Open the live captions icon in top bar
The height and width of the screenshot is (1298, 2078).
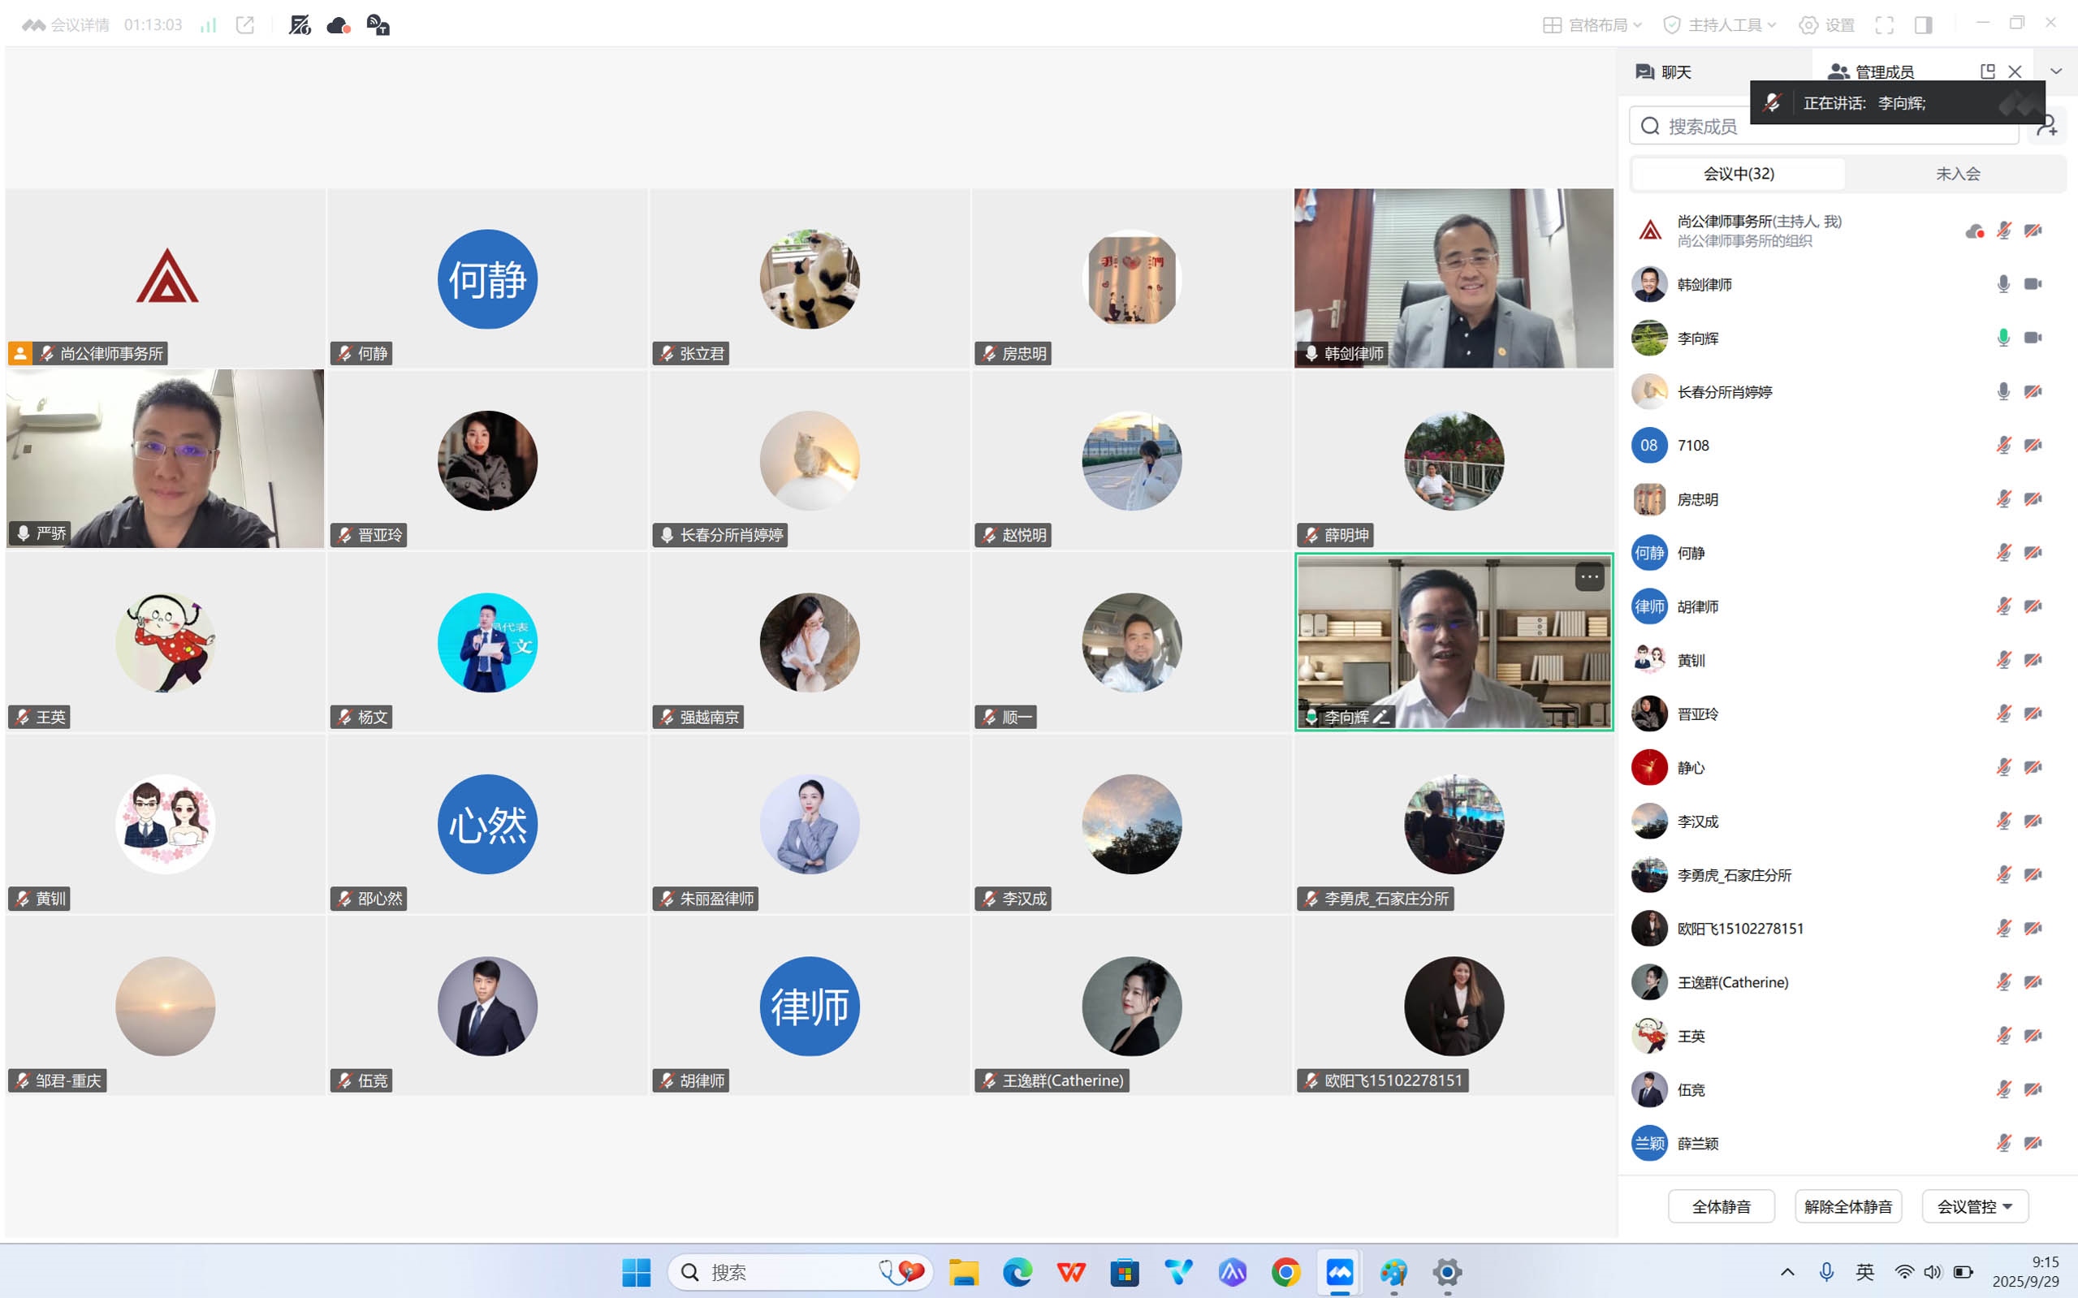coord(378,25)
